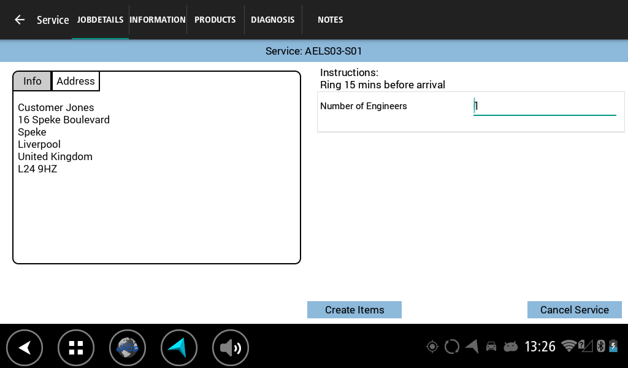The width and height of the screenshot is (628, 368).
Task: Tap the mobile signal status icon
Action: pos(585,346)
